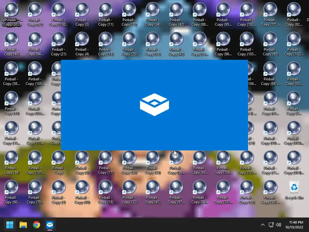Select the Pinball - Copy (17) shortcut
Viewport: 309px width, 232px height.
(106, 162)
